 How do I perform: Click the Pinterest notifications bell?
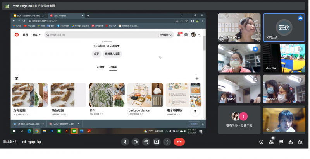pos(179,35)
